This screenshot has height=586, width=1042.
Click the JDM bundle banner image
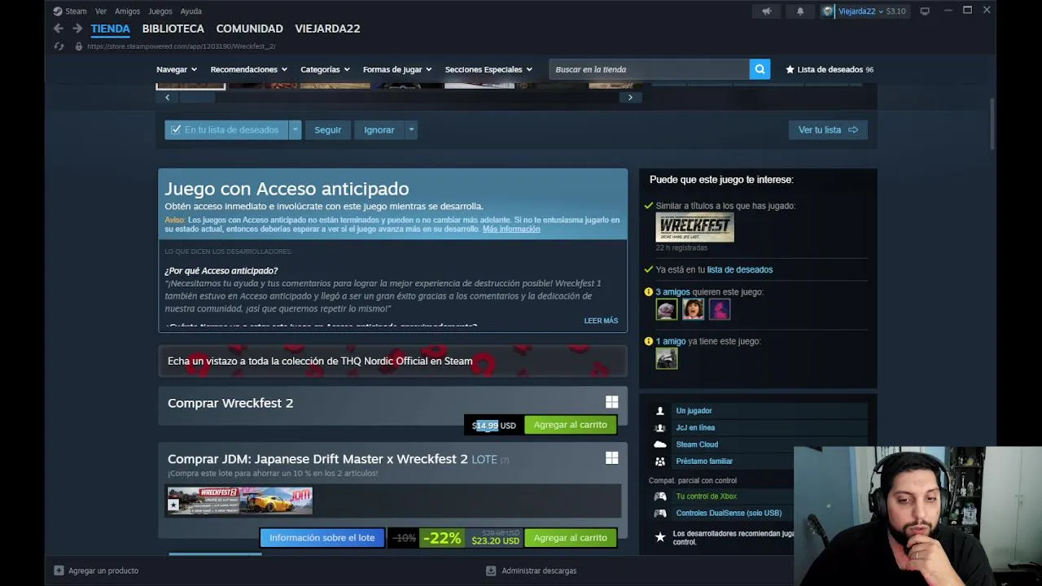240,501
